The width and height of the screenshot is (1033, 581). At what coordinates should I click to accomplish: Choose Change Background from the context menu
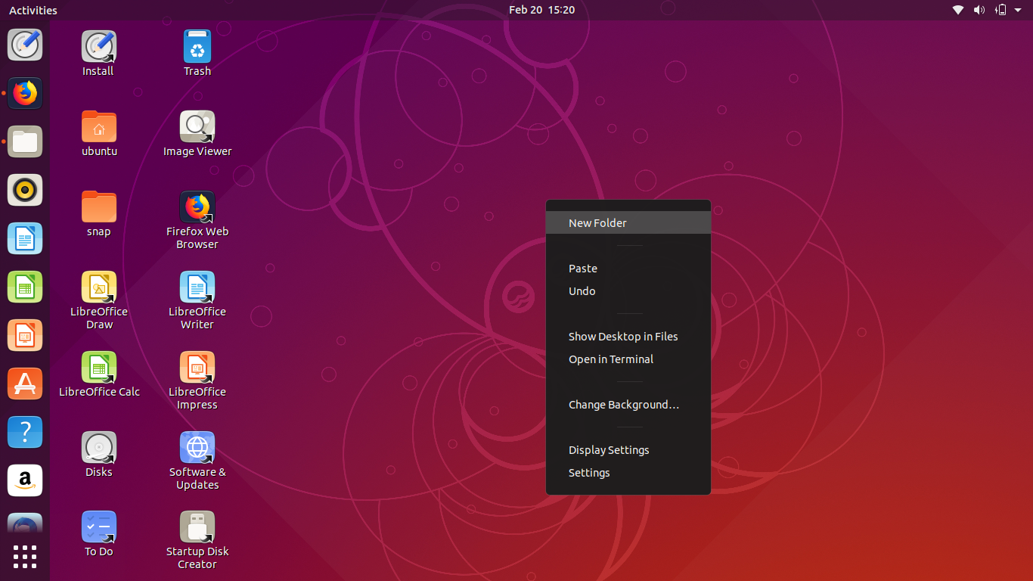tap(623, 404)
